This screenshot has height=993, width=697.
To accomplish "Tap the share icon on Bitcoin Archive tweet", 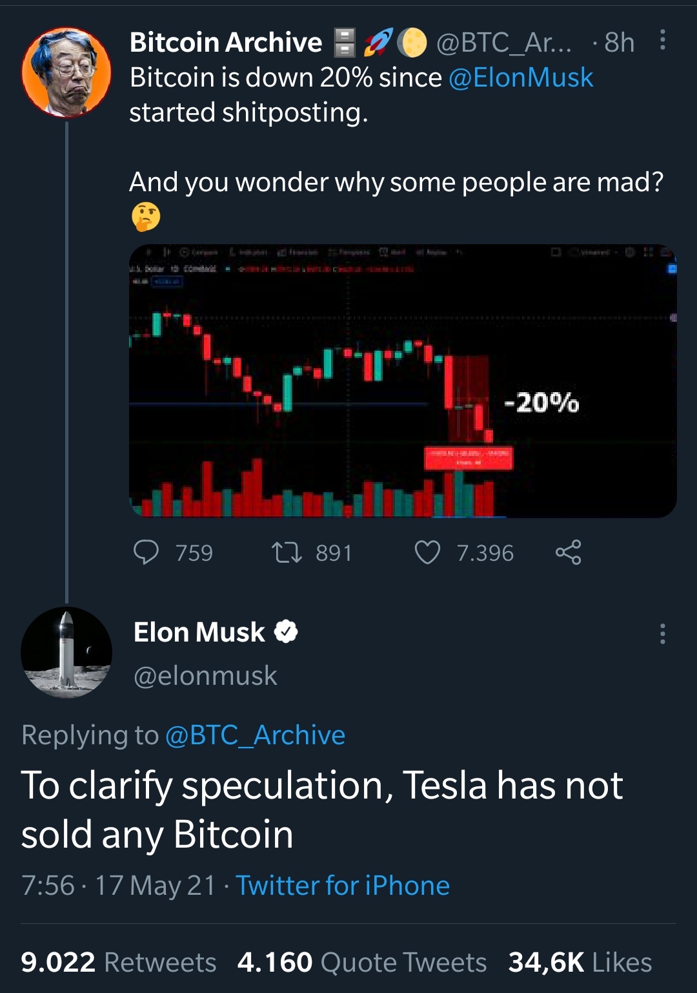I will (568, 552).
